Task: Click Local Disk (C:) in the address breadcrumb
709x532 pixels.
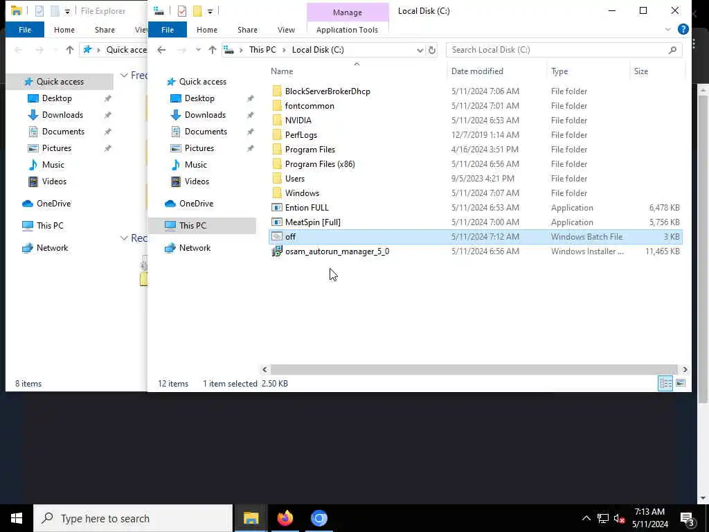Action: click(x=318, y=50)
